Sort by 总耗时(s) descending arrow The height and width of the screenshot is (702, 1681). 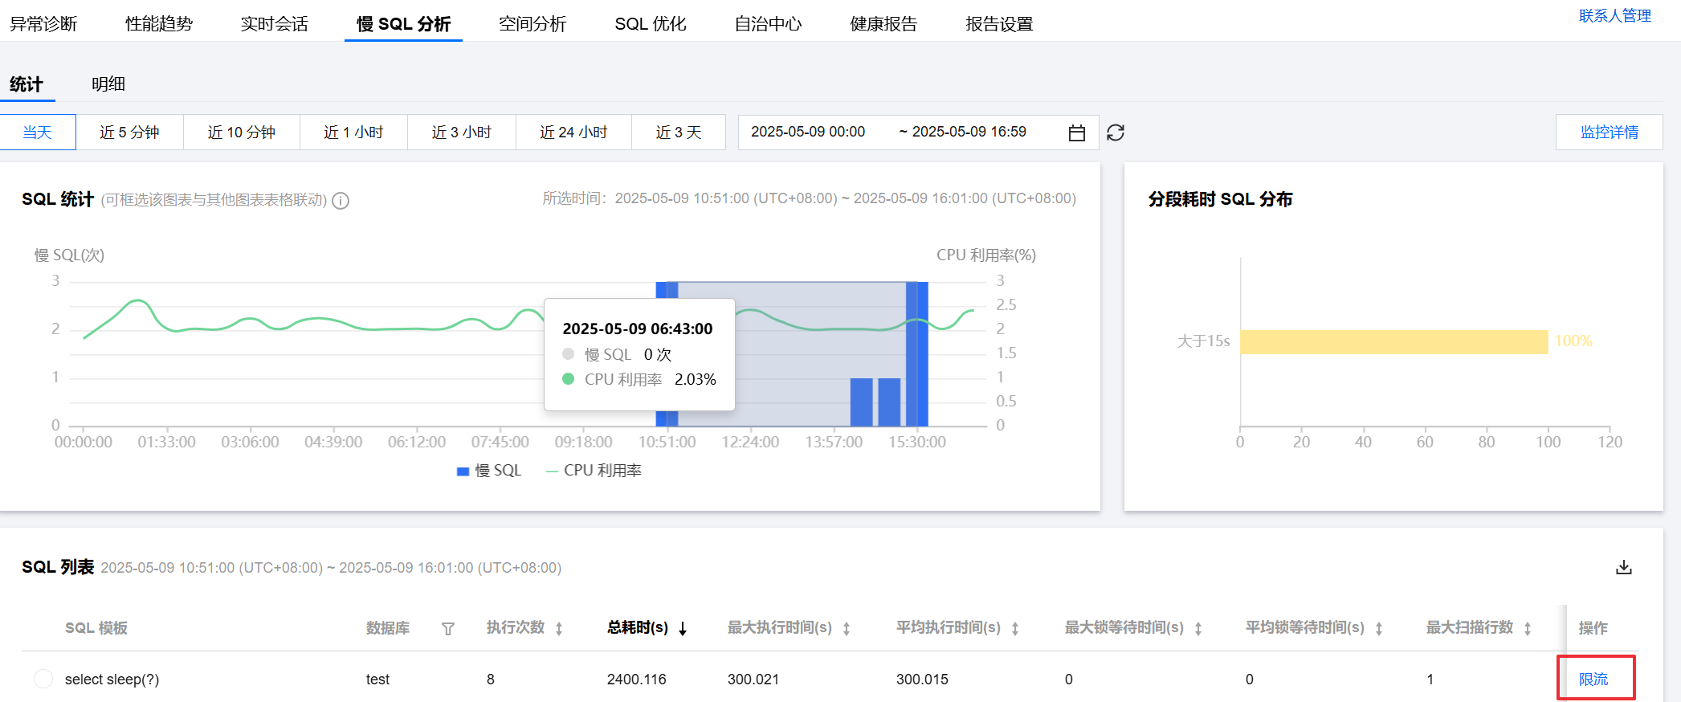click(x=683, y=629)
